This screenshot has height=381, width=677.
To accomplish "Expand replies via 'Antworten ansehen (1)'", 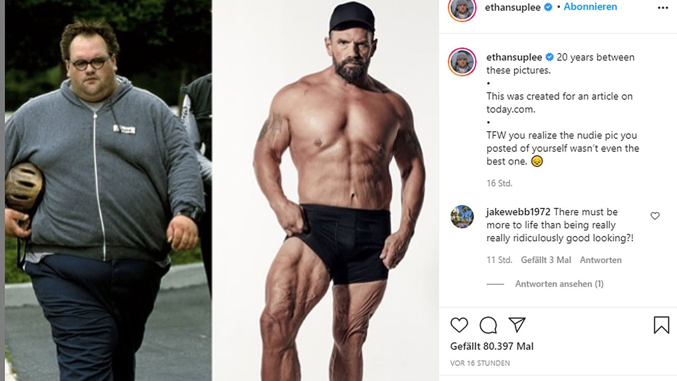I will point(559,284).
